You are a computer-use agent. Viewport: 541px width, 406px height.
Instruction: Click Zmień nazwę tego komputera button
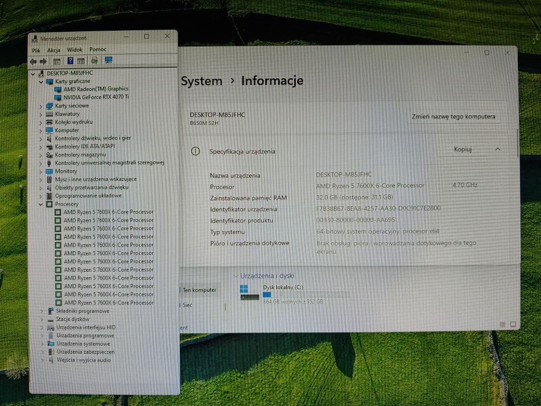click(x=453, y=117)
